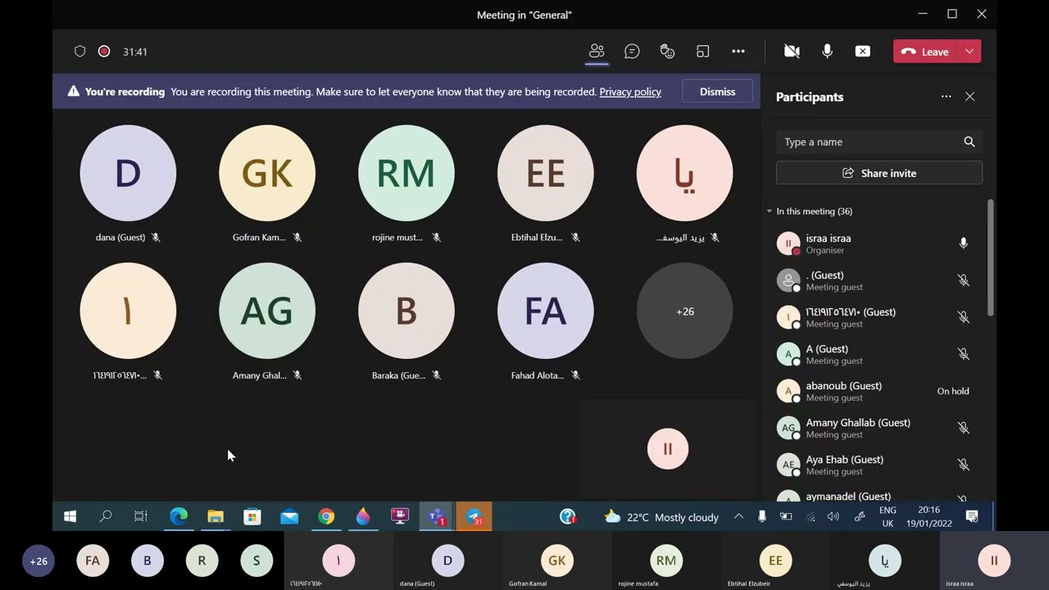The height and width of the screenshot is (590, 1049).
Task: Click the participants list scrollbar
Action: coord(990,258)
